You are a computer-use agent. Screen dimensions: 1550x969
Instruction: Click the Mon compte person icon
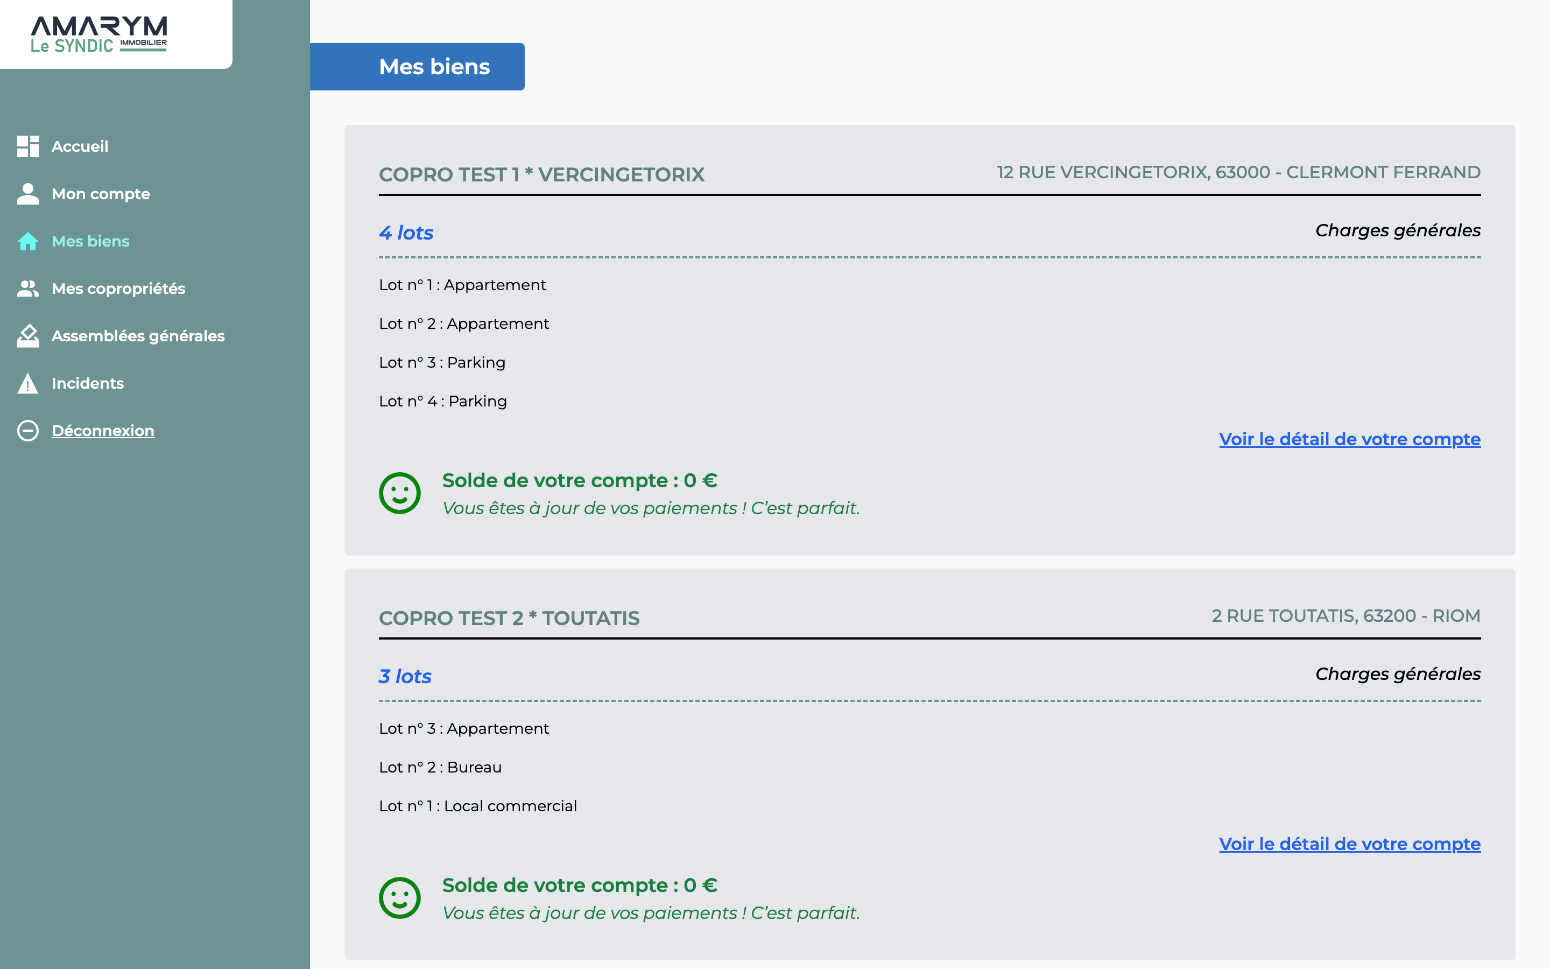tap(27, 194)
